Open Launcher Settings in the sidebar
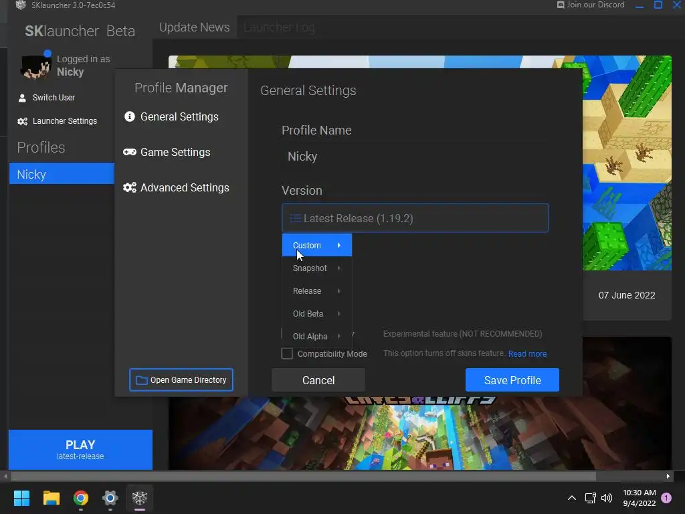 [x=65, y=121]
